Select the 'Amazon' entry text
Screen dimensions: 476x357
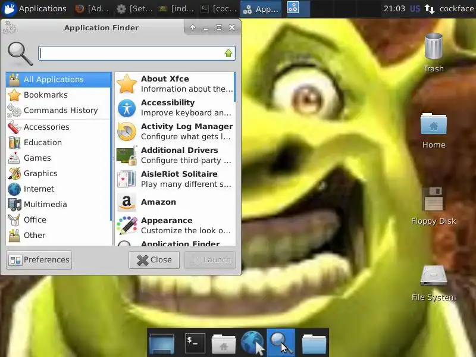[x=158, y=202]
